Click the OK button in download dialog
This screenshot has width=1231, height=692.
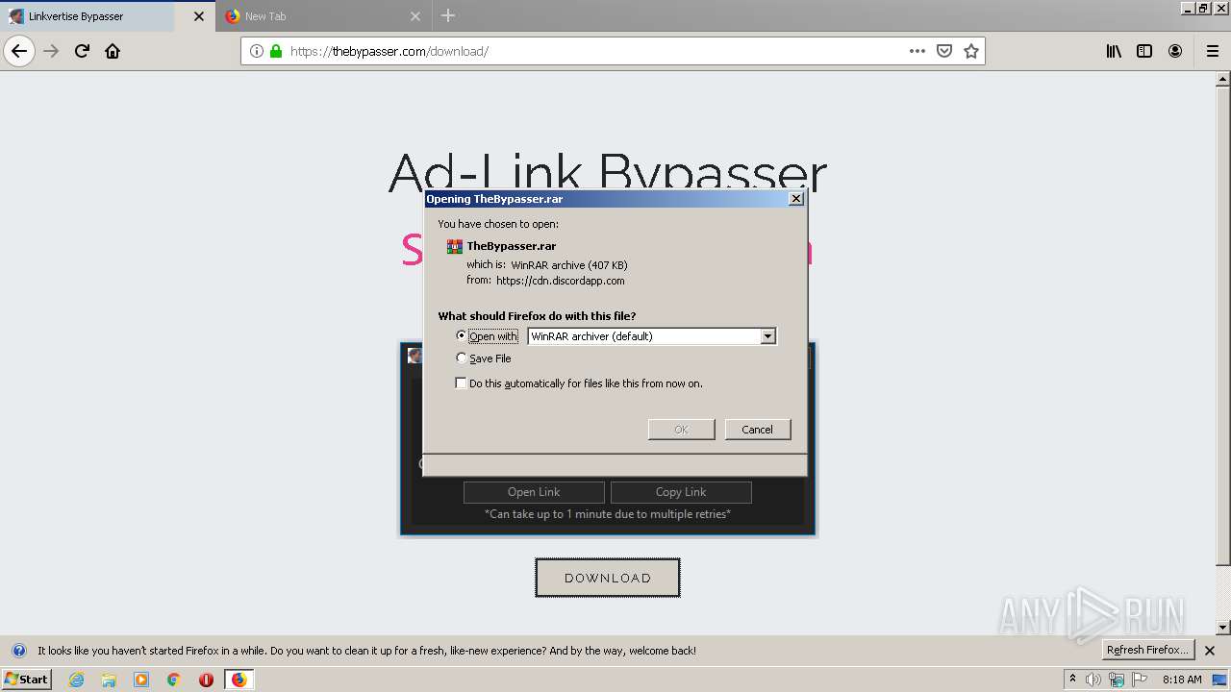coord(681,430)
